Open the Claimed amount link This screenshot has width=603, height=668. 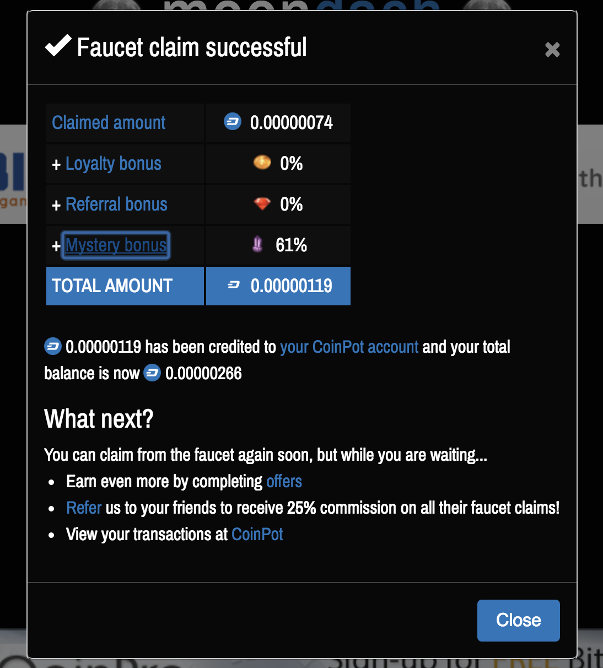point(109,122)
